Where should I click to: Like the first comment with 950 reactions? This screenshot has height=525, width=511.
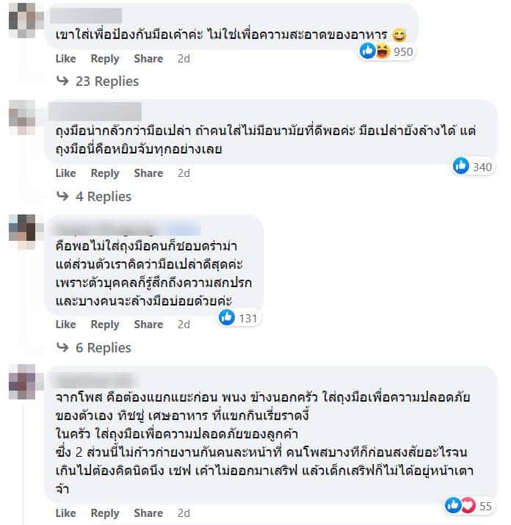tap(65, 59)
